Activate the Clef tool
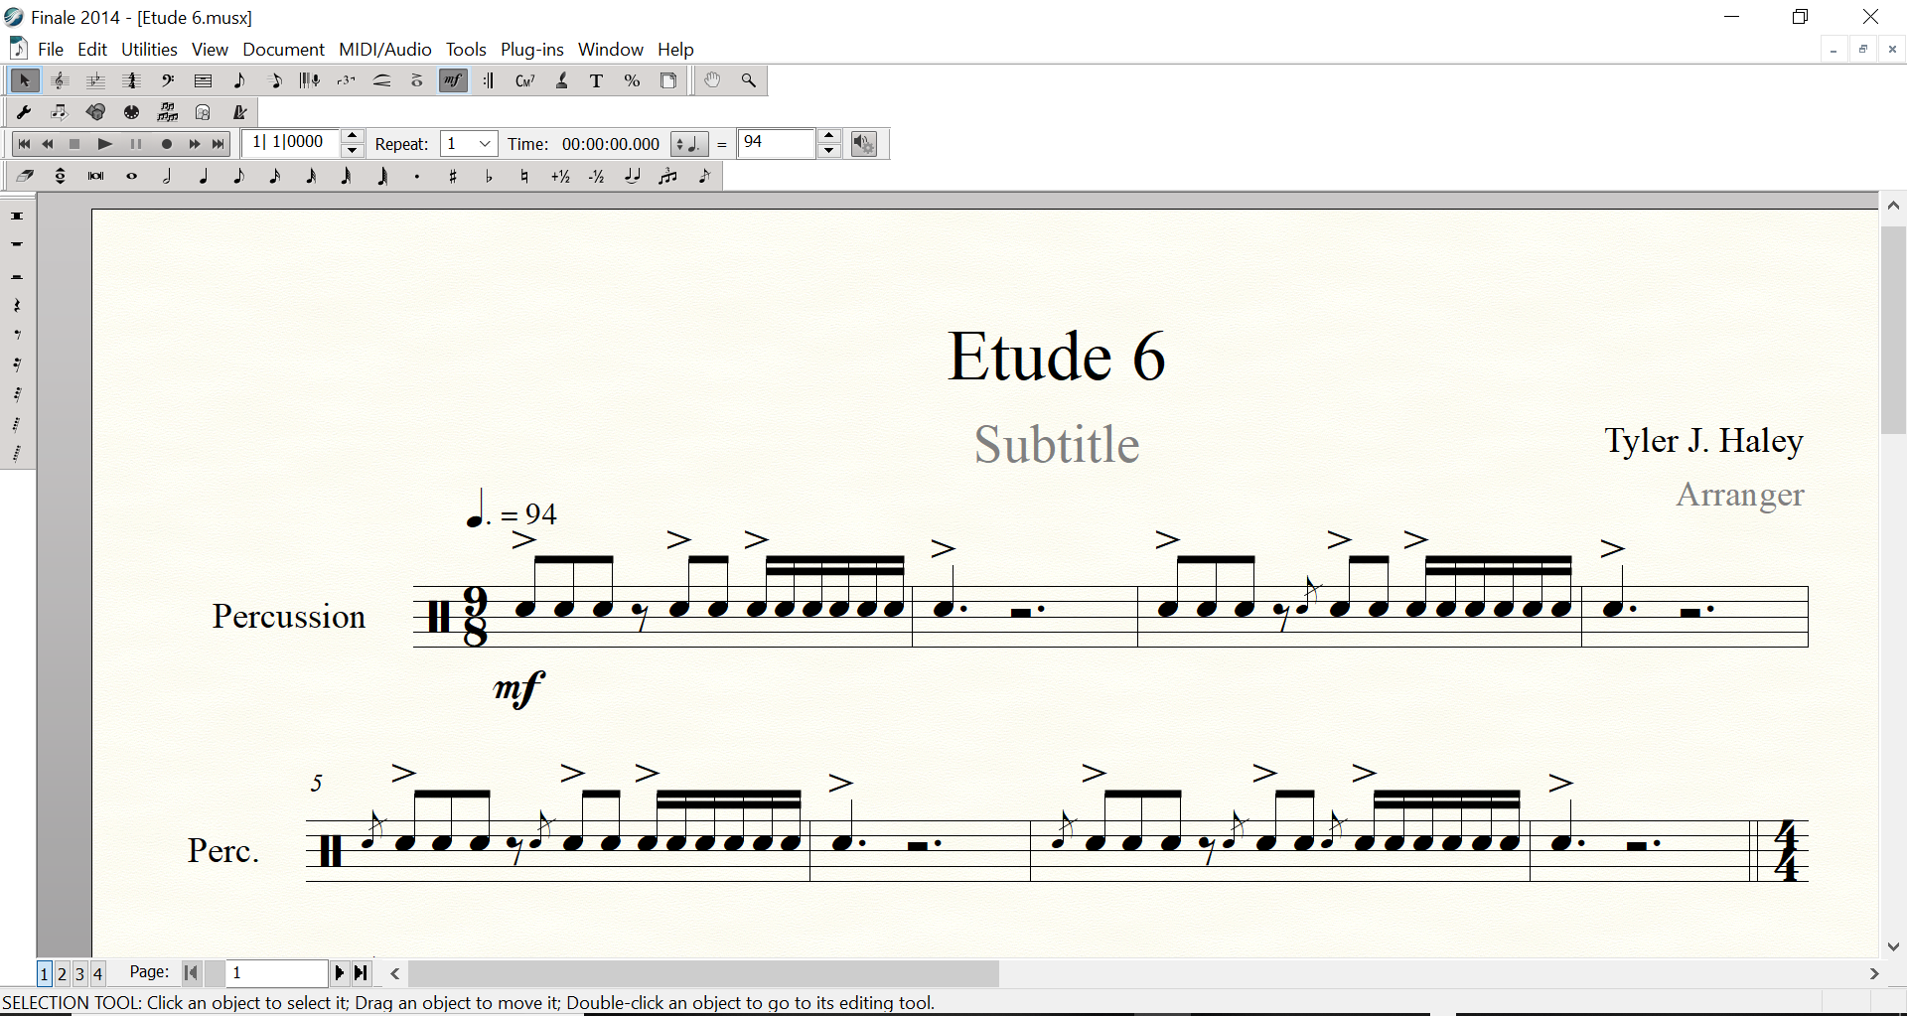Viewport: 1907px width, 1016px height. pos(167,80)
